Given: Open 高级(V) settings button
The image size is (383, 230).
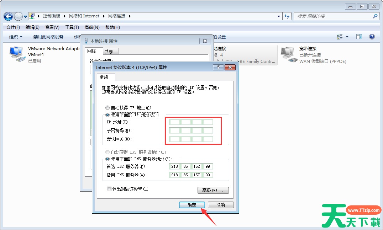Looking at the screenshot, I should tap(213, 190).
